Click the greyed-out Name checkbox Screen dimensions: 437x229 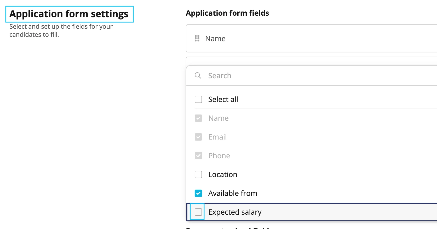[x=198, y=118]
